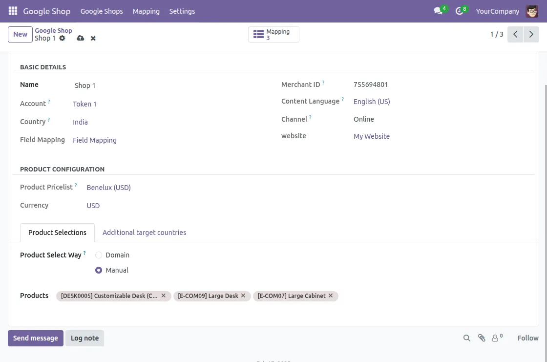
Task: Show help tooltip for Product Pricelist
Action: [x=76, y=185]
